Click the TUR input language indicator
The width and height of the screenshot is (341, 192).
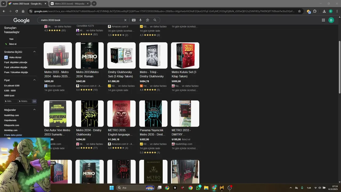(309, 188)
